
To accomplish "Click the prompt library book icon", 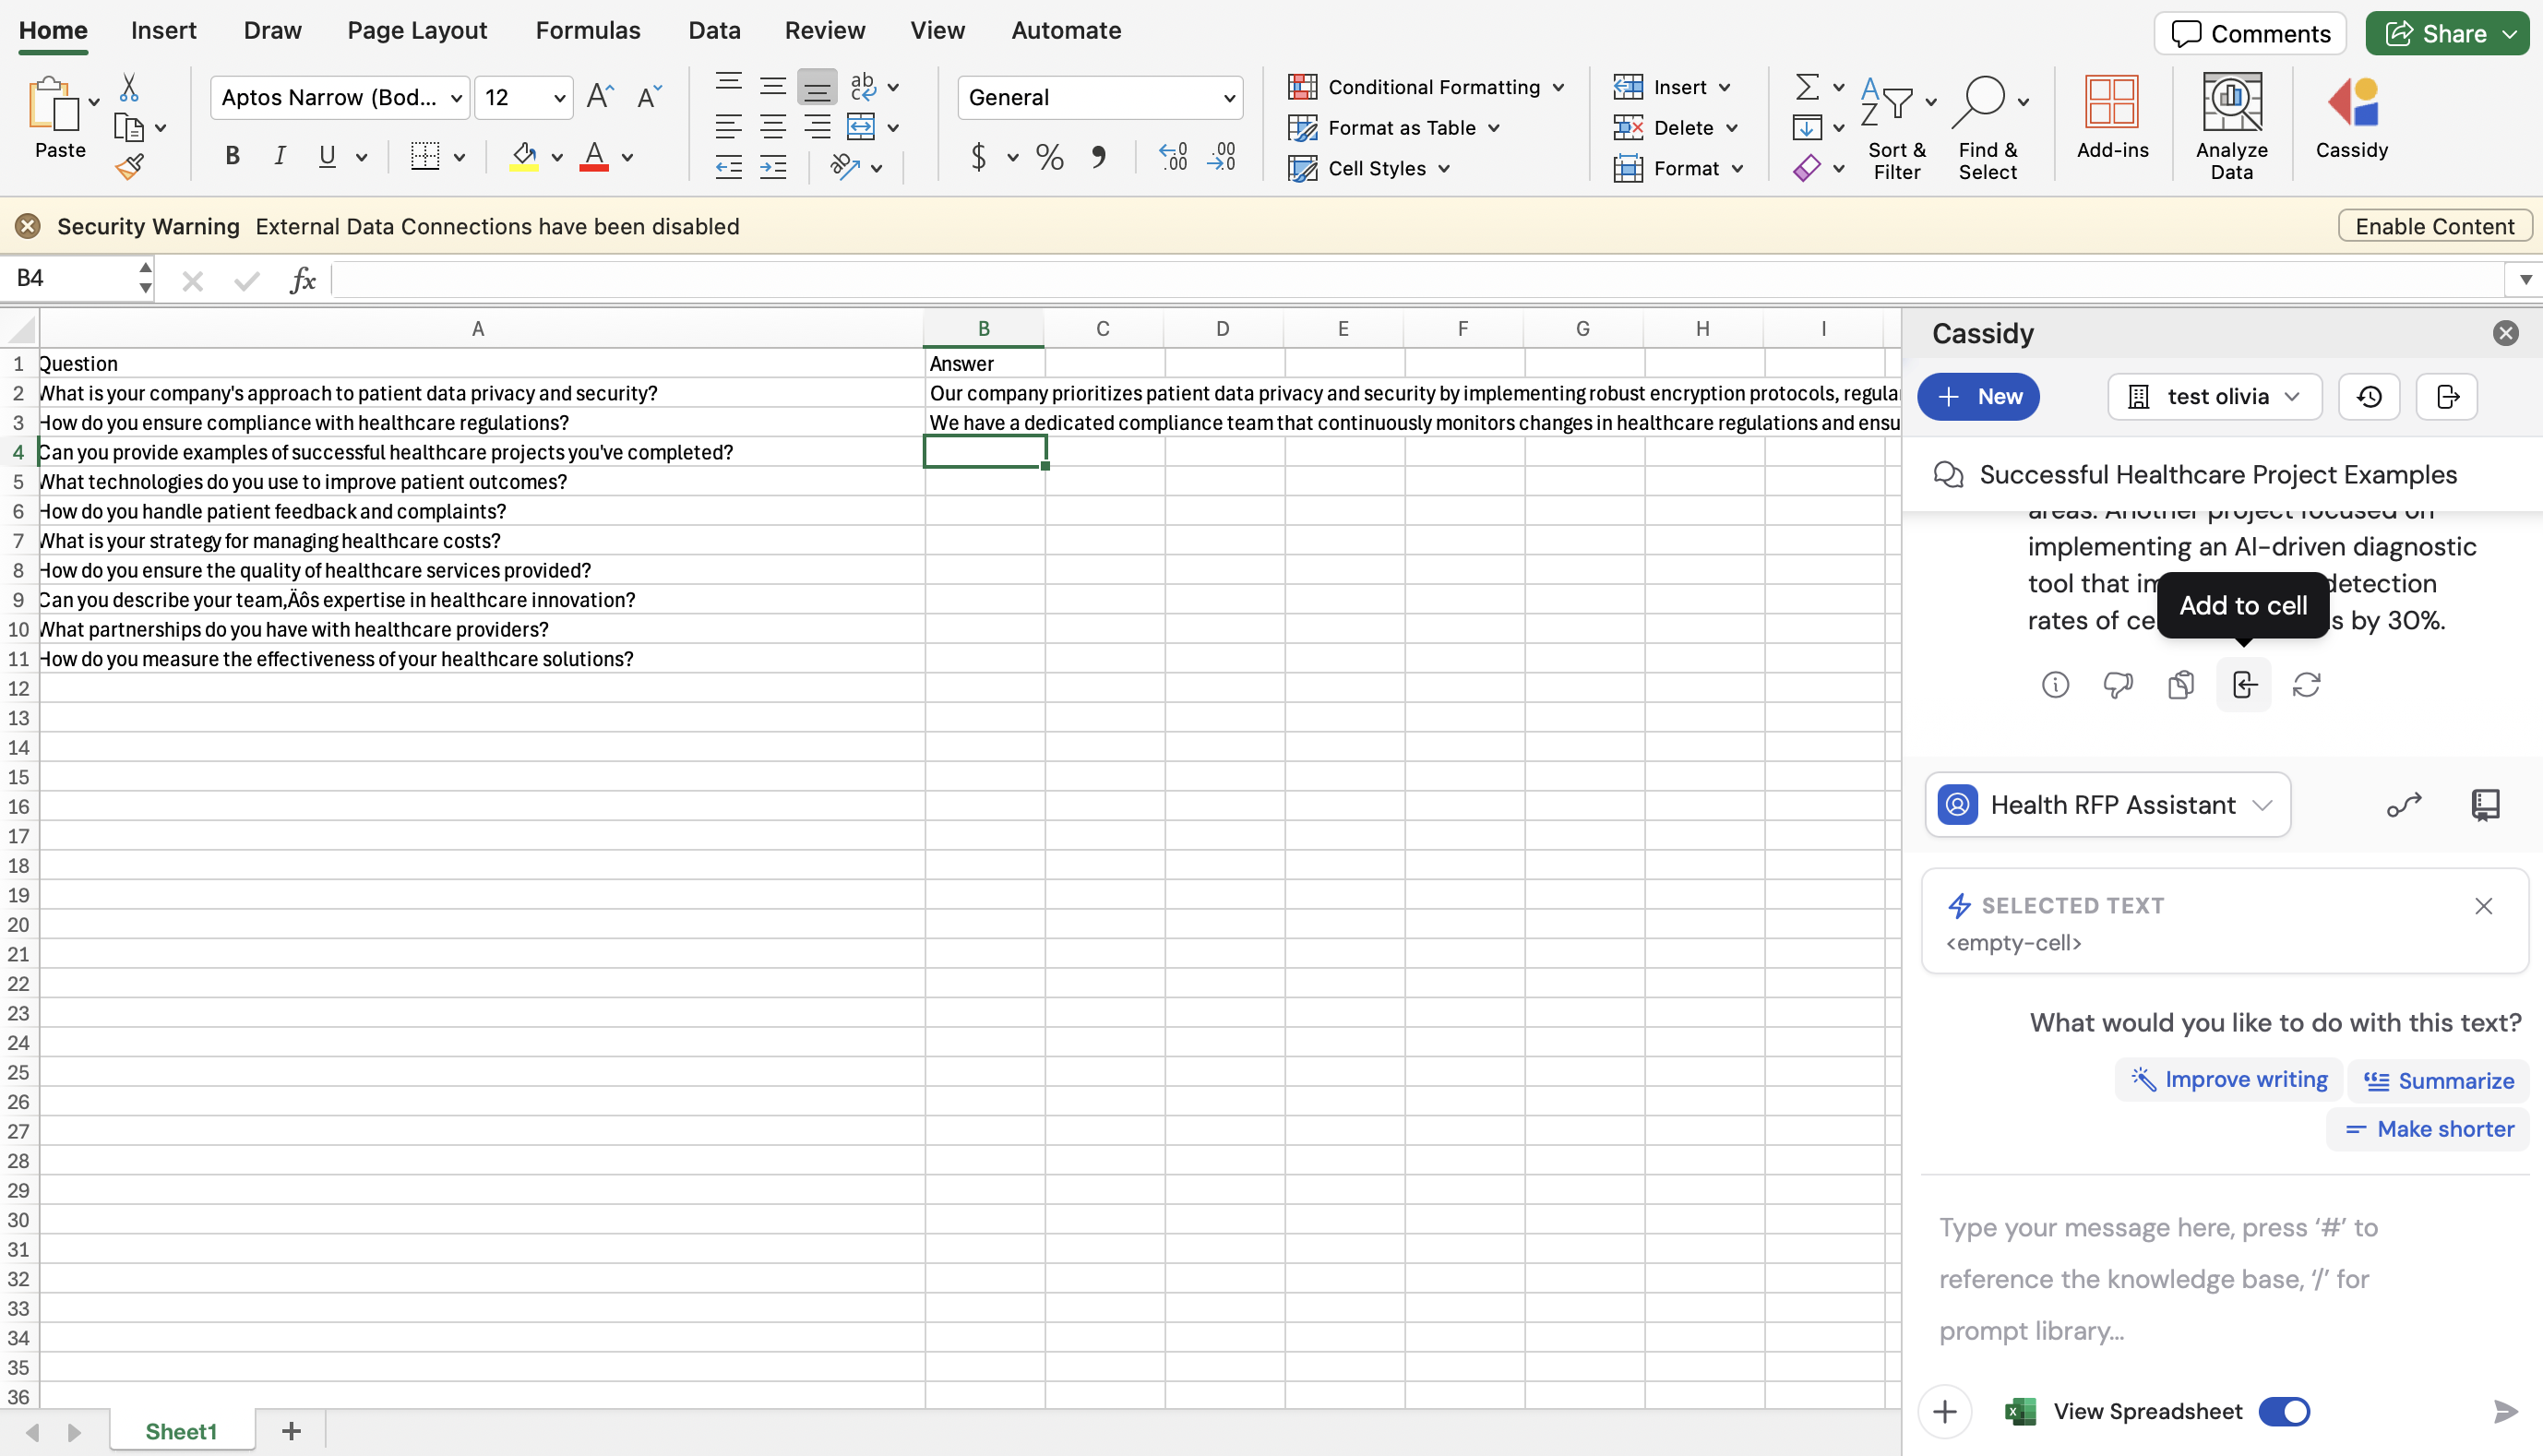I will 2485,805.
